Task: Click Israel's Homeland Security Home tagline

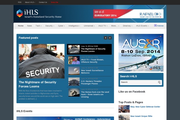Action: pos(43,17)
